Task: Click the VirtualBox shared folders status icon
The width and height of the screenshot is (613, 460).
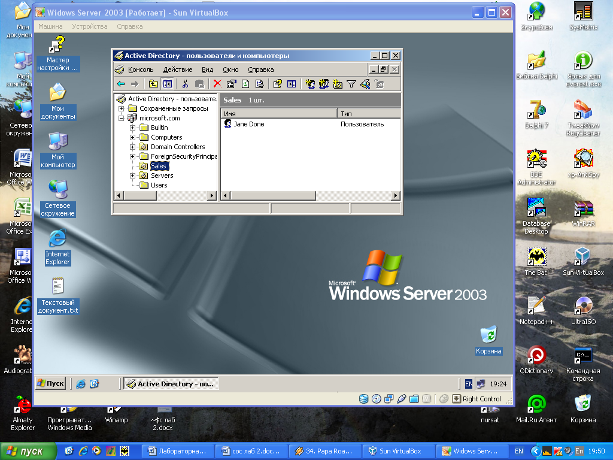Action: click(414, 398)
